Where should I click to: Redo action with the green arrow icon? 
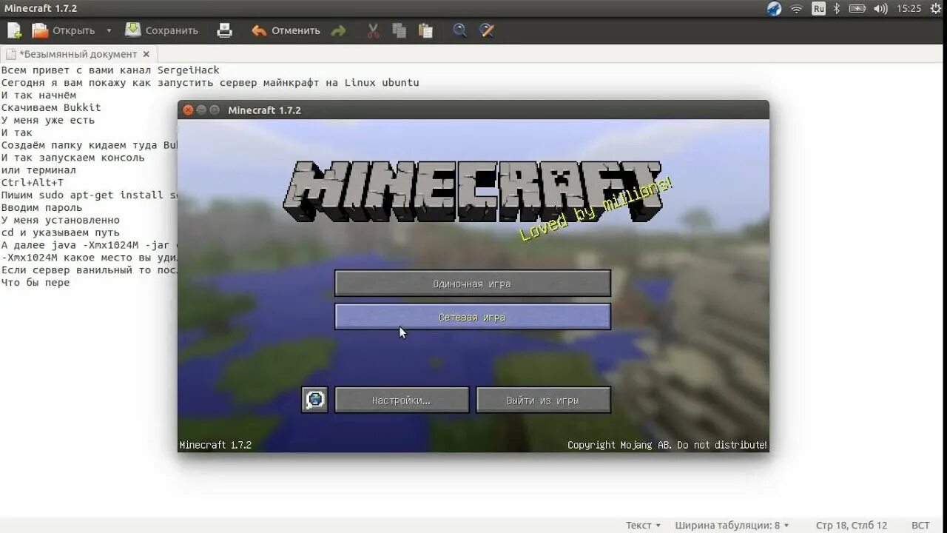pyautogui.click(x=338, y=30)
